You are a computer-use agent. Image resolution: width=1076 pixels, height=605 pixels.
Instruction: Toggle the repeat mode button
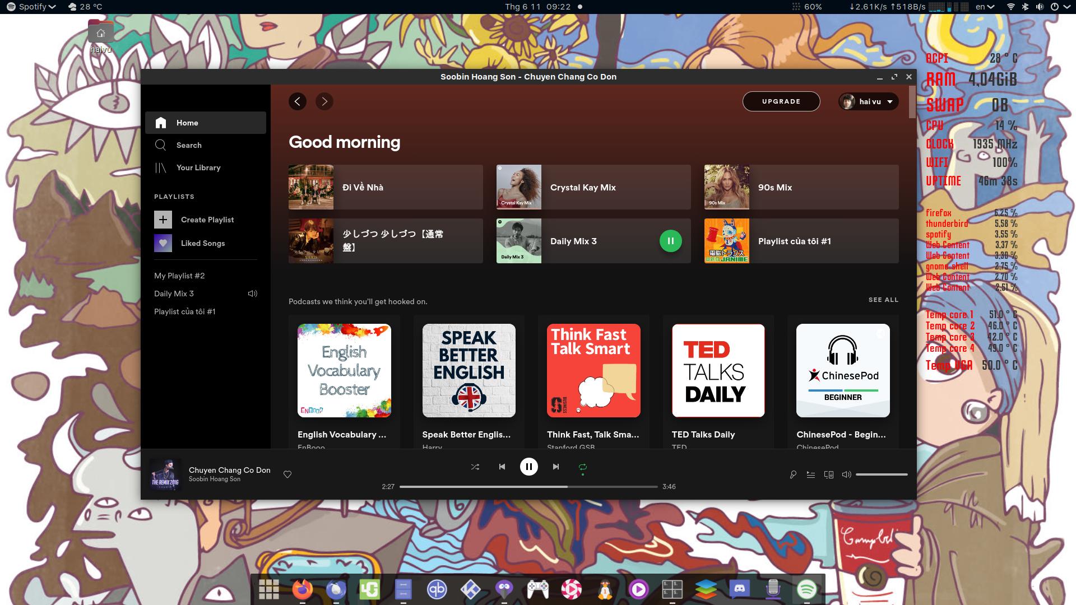coord(583,467)
